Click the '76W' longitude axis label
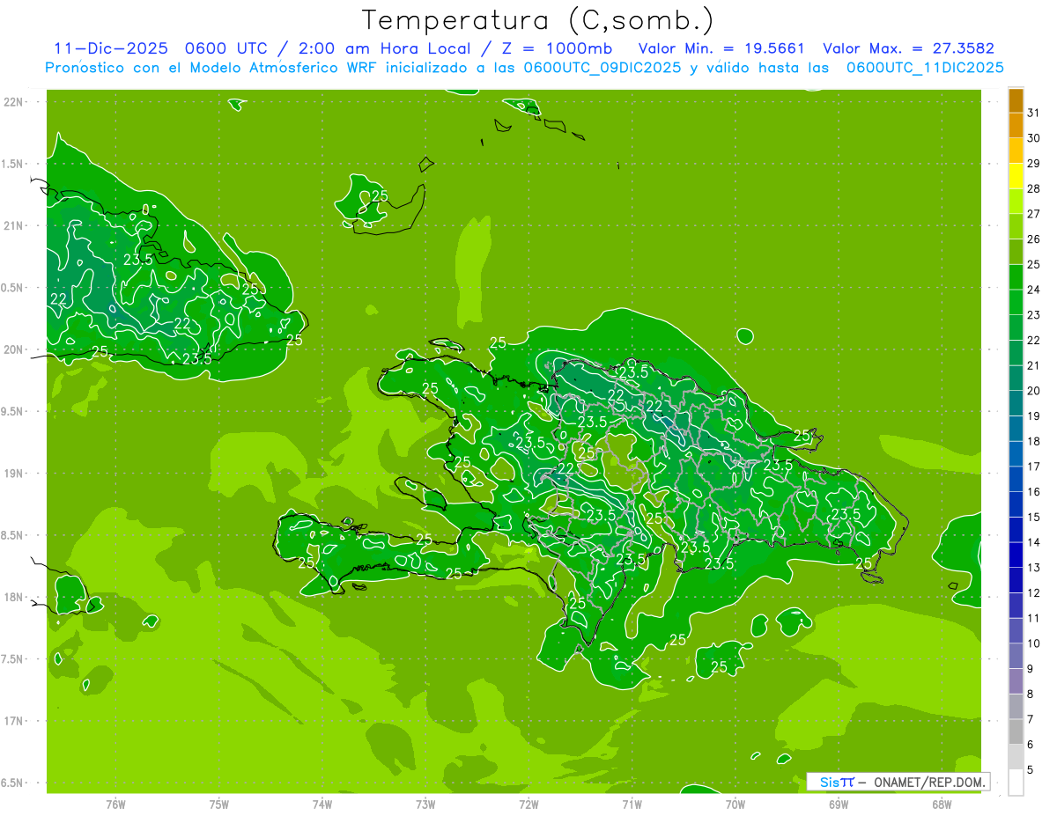Image resolution: width=1057 pixels, height=816 pixels. click(115, 805)
